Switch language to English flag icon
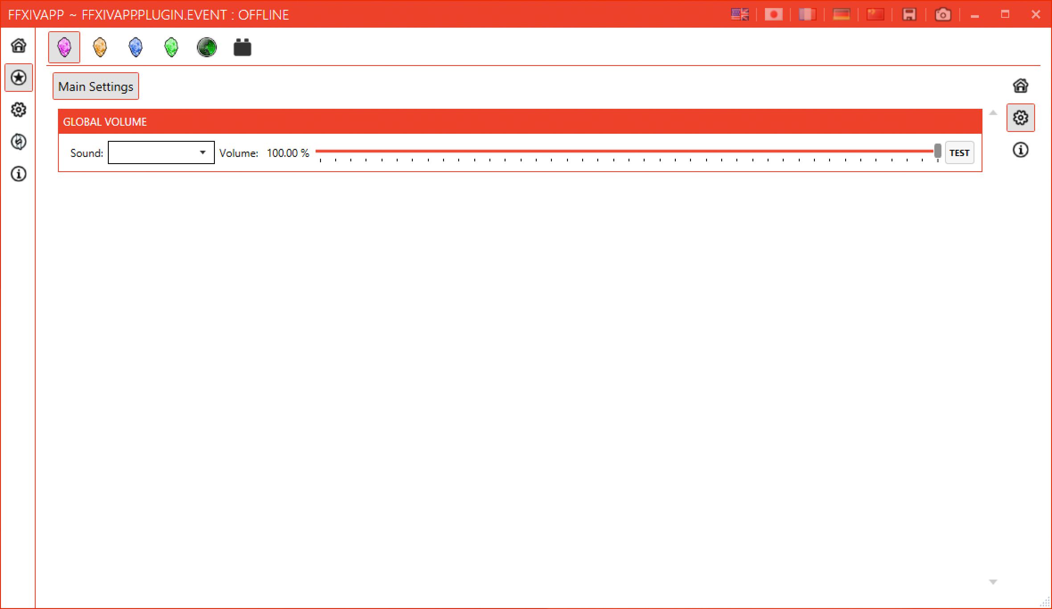Screen dimensions: 1052x609 pos(740,15)
